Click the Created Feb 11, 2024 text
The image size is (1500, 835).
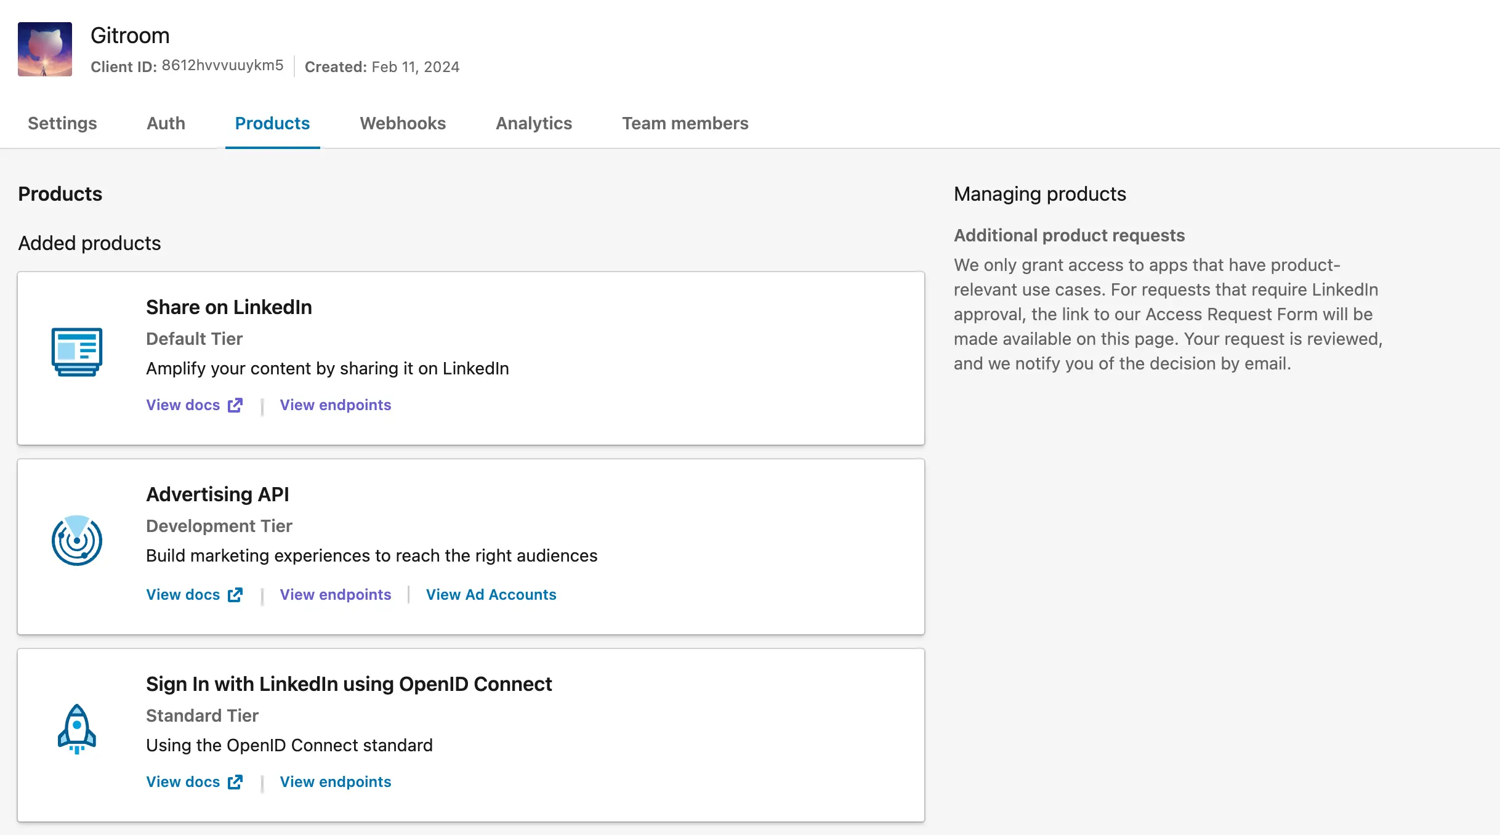[382, 67]
